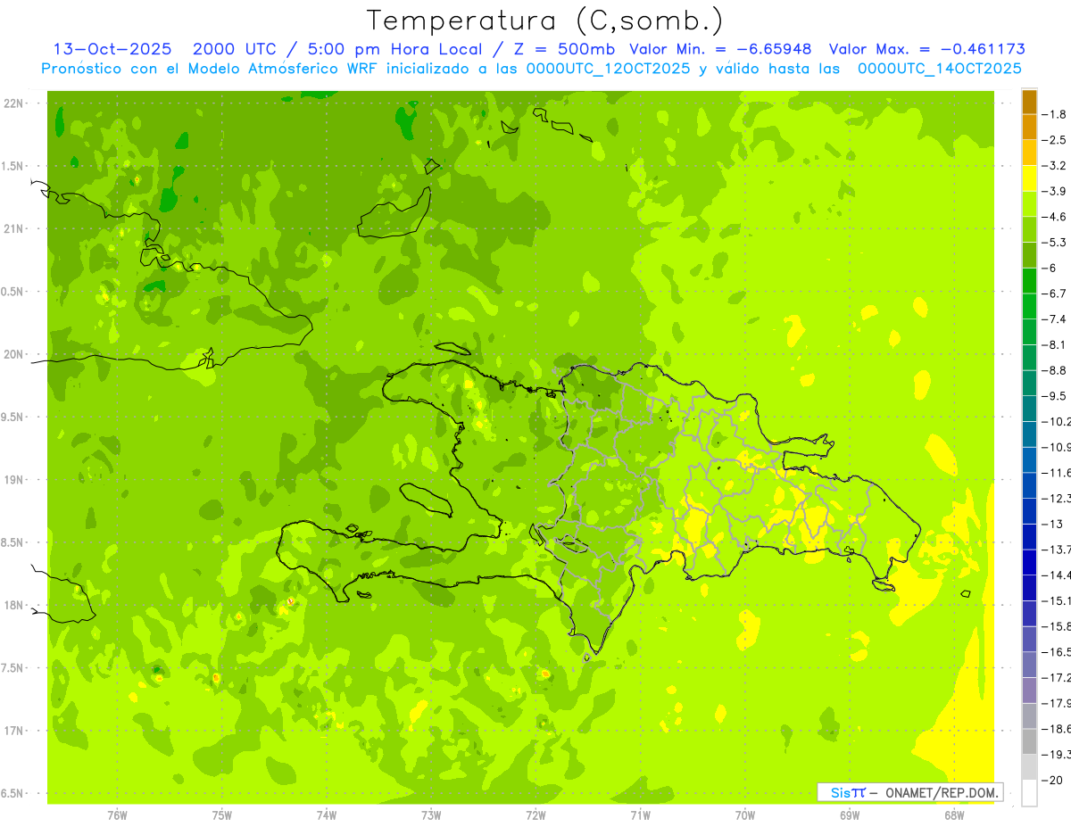Click the "22N" latitude label
Image resolution: width=1071 pixels, height=827 pixels.
pos(13,103)
